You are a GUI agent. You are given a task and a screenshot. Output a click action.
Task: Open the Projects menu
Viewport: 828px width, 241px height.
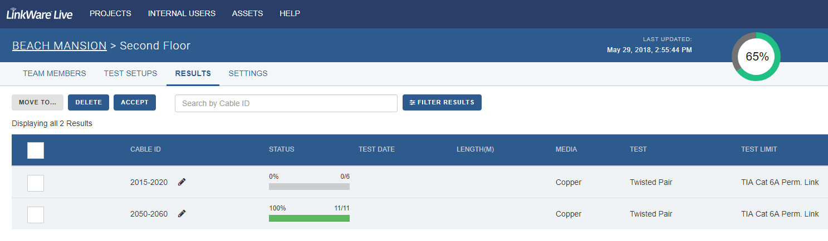110,14
